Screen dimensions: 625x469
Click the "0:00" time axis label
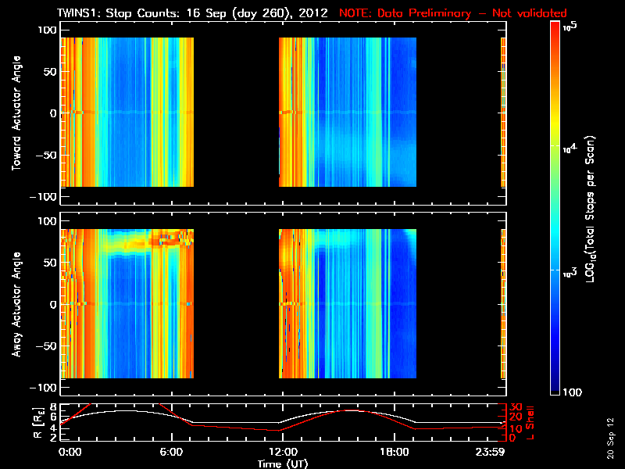[x=70, y=452]
